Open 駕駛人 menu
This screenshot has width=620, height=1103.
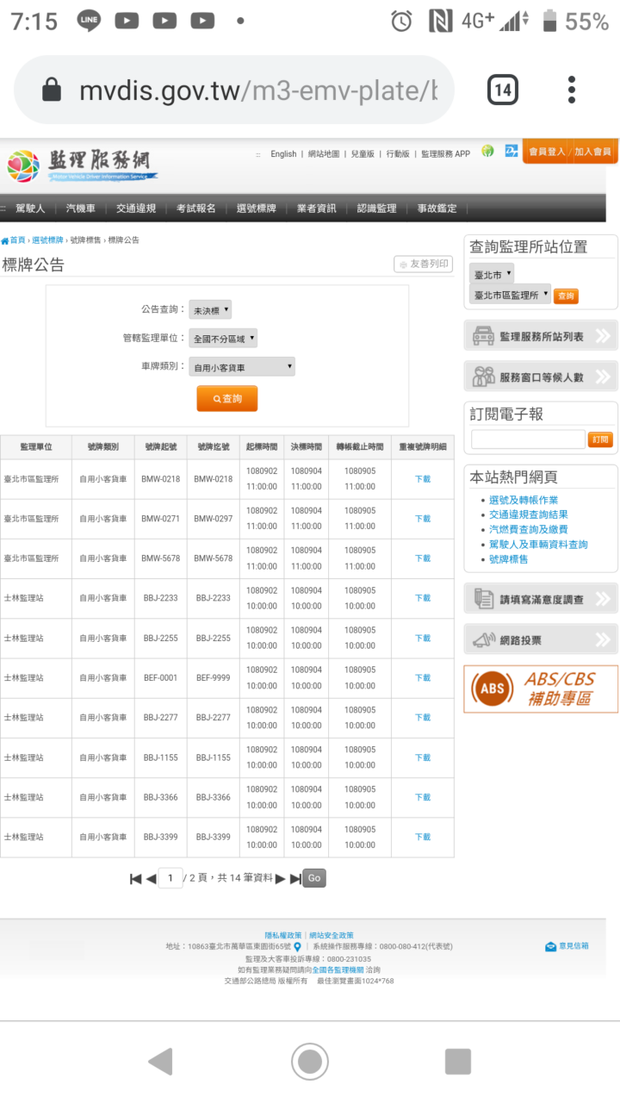coord(30,209)
